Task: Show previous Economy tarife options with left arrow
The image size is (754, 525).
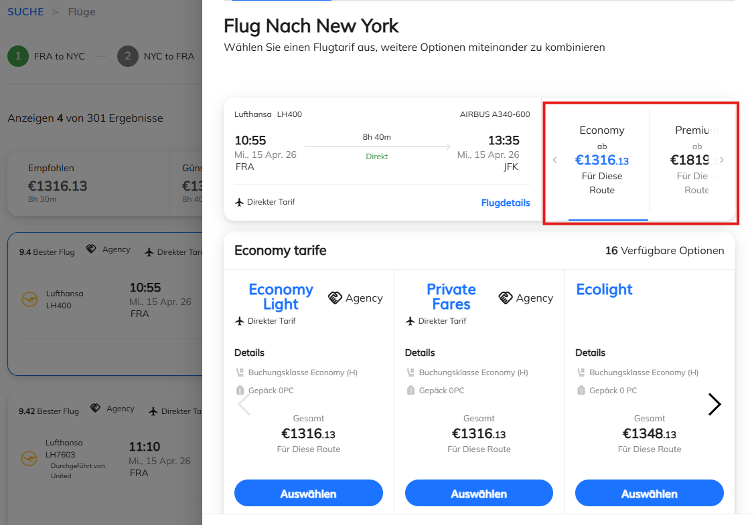Action: click(x=244, y=404)
